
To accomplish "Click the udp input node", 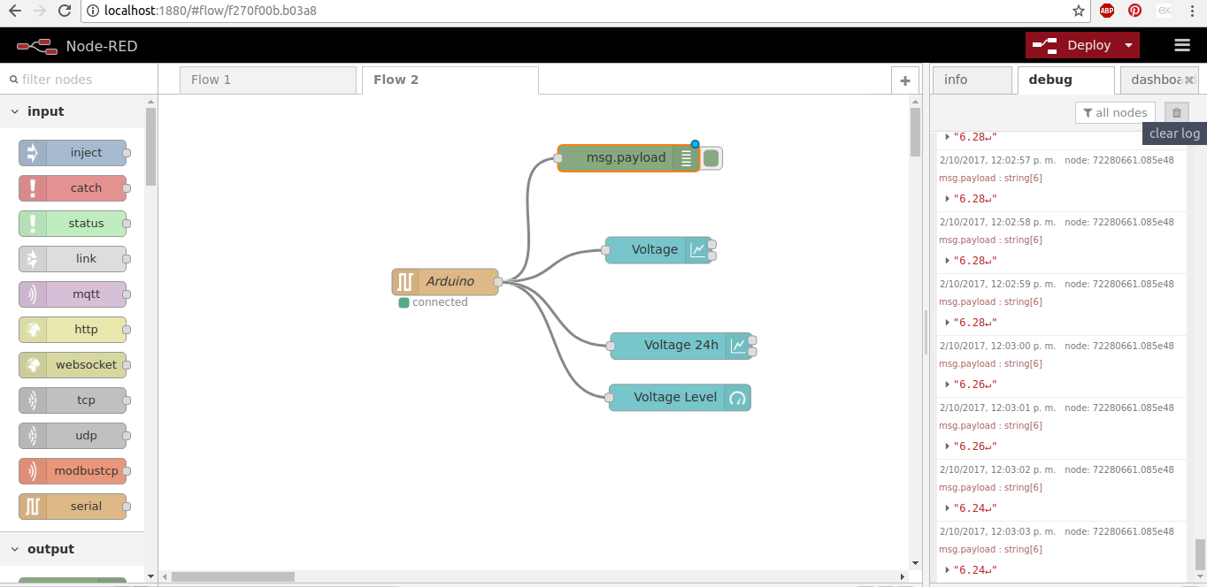I will [73, 436].
